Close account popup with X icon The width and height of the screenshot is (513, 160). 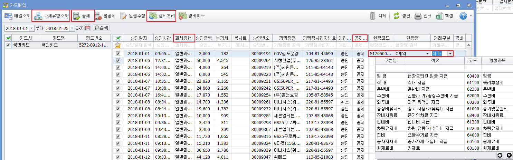click(x=509, y=156)
